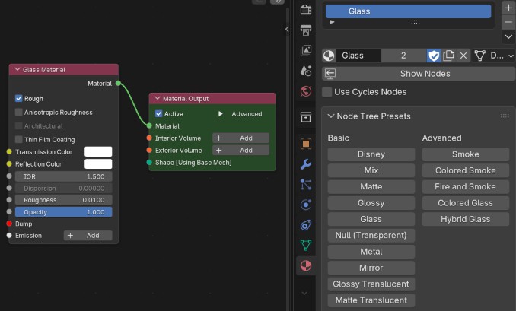Click the red Bump input socket

[x=9, y=224]
